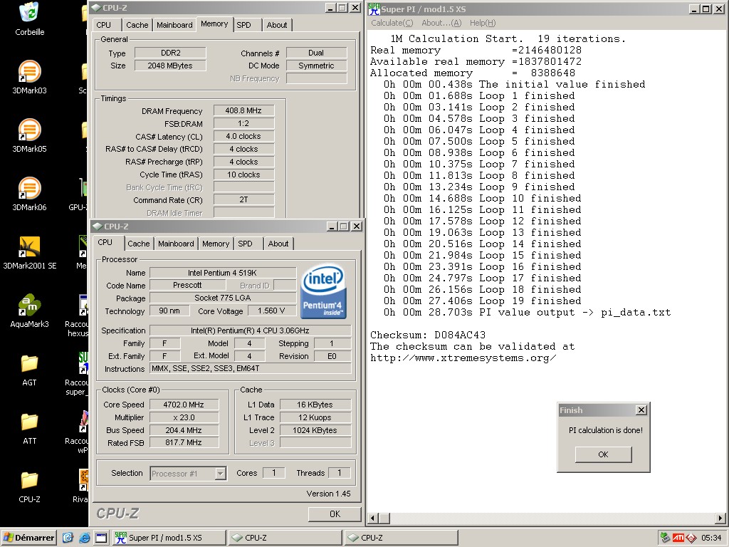729x547 pixels.
Task: Click the Intel Pentium 4 logo
Action: tap(323, 291)
